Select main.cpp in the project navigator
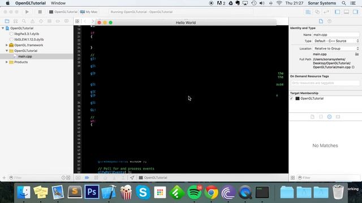Viewport: 362px width, 203px height. (x=25, y=56)
